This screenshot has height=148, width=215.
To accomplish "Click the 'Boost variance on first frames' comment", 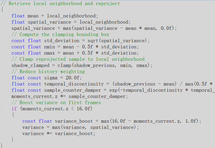I will [x=56, y=102].
